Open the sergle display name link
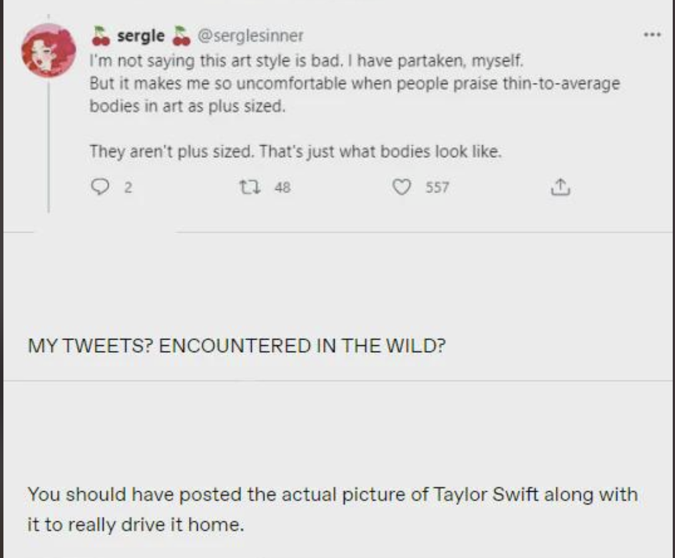The width and height of the screenshot is (675, 558). click(140, 36)
